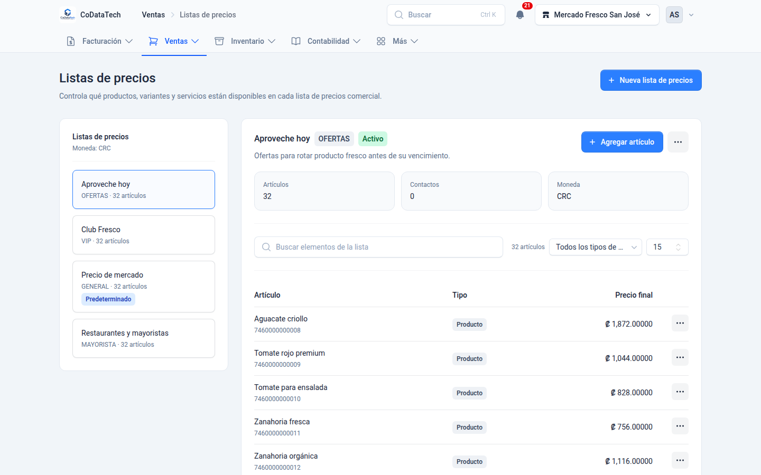Open row actions for Zanahoria orgánica
761x475 pixels.
pos(680,460)
